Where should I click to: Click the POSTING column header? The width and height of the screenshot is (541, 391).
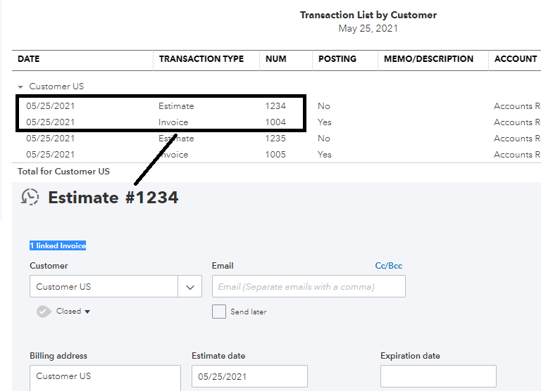(x=337, y=59)
